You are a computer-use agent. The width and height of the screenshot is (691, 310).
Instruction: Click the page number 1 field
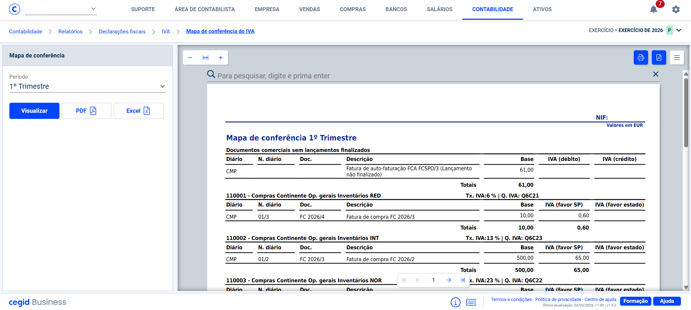[433, 280]
